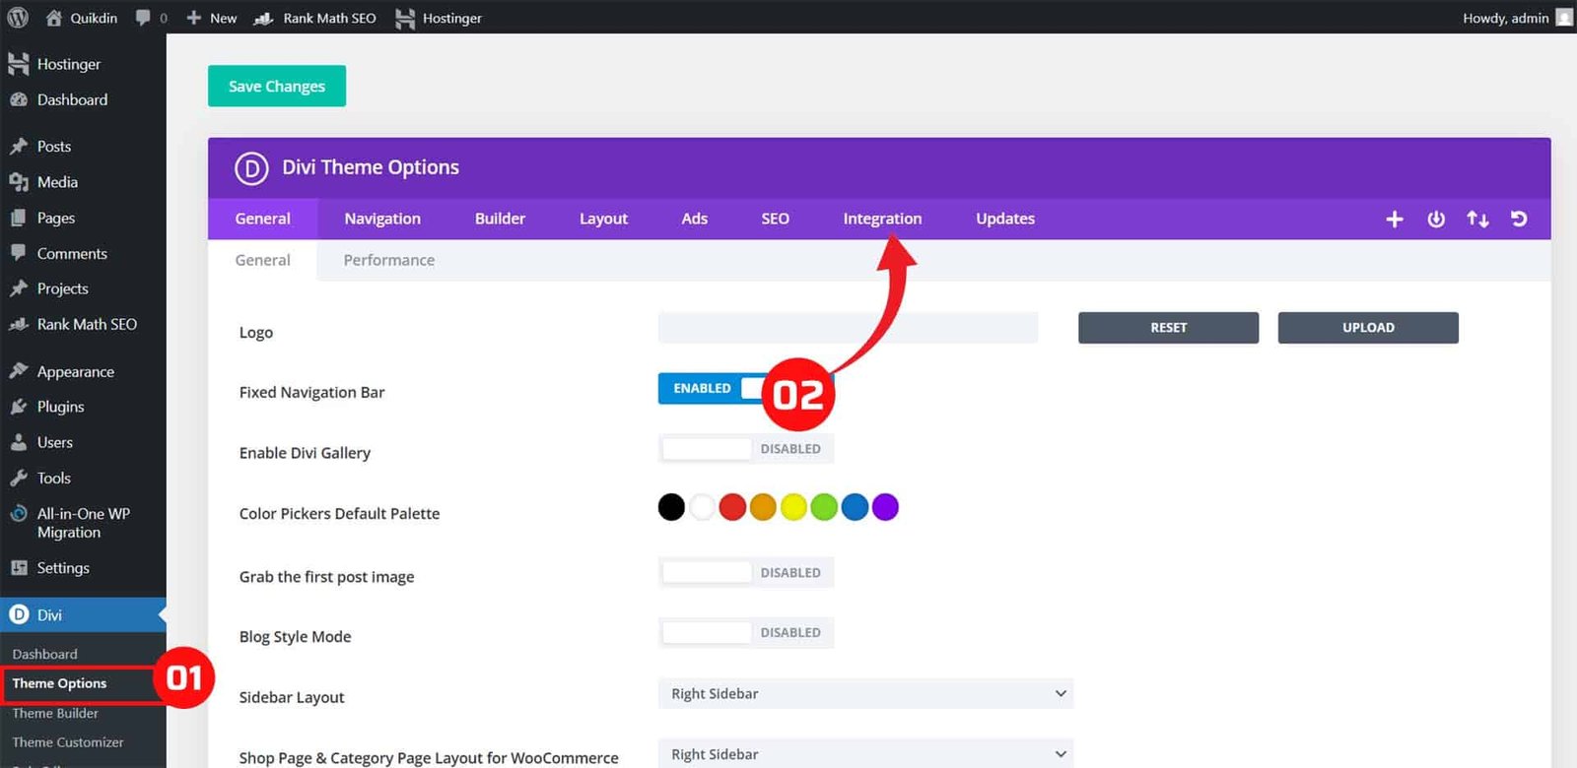Open the Appearance brush icon
The width and height of the screenshot is (1577, 768).
pyautogui.click(x=18, y=371)
